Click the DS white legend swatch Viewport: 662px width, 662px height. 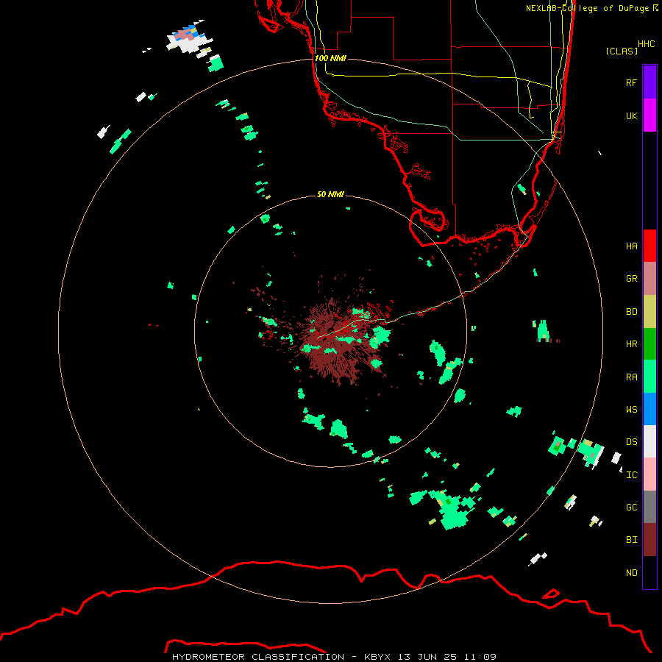pyautogui.click(x=649, y=441)
